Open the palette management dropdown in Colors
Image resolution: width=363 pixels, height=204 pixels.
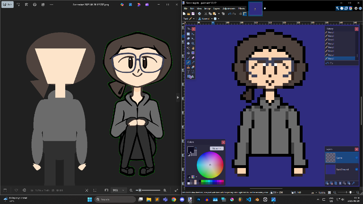196,177
